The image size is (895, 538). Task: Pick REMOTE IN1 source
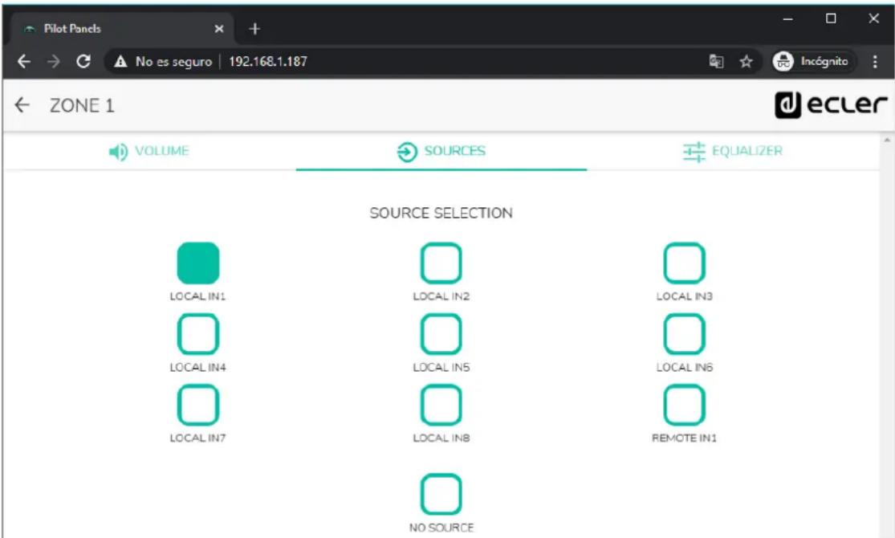click(685, 405)
